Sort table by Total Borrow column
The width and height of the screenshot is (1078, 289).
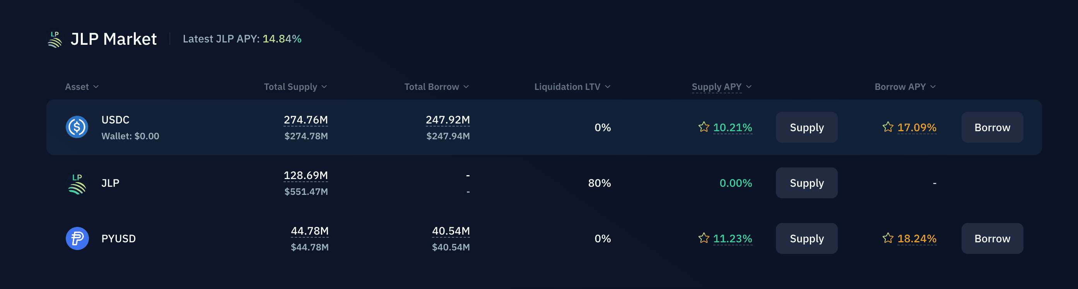[x=436, y=87]
